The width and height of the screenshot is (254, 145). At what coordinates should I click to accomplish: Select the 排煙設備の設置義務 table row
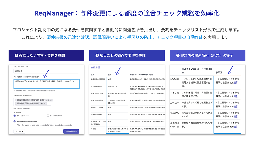click(x=98, y=79)
